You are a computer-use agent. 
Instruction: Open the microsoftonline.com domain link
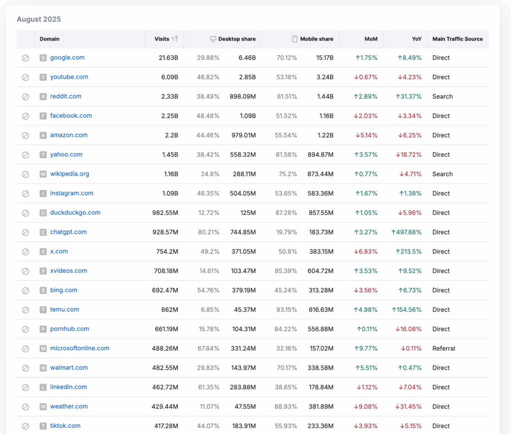[79, 348]
